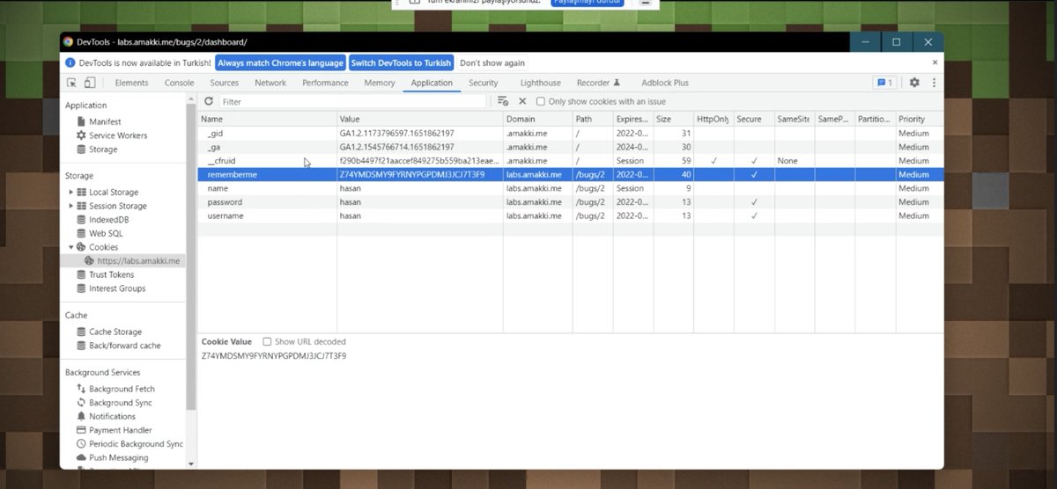Expand the Local Storage tree arrow
1057x489 pixels.
coord(71,192)
